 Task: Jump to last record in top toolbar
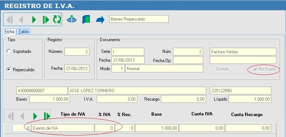46,19
